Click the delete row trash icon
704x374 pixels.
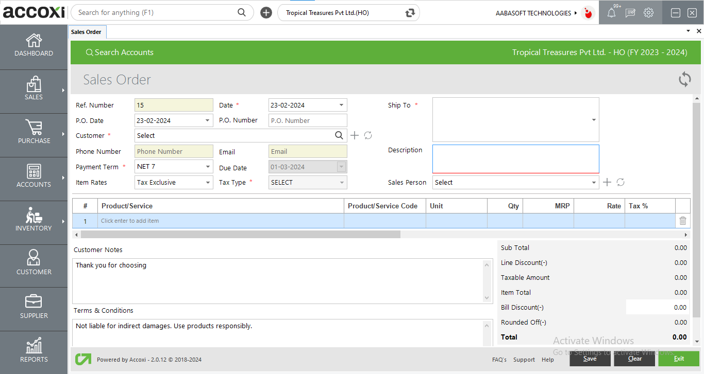point(683,221)
